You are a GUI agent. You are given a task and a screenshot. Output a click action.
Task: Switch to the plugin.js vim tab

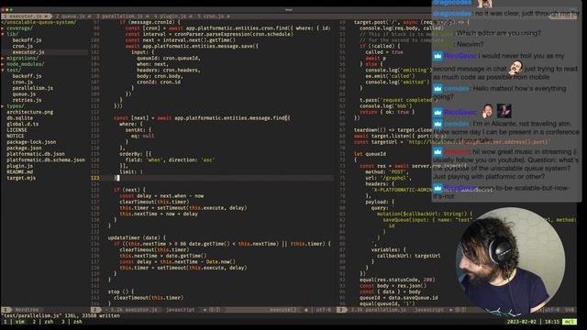173,16
